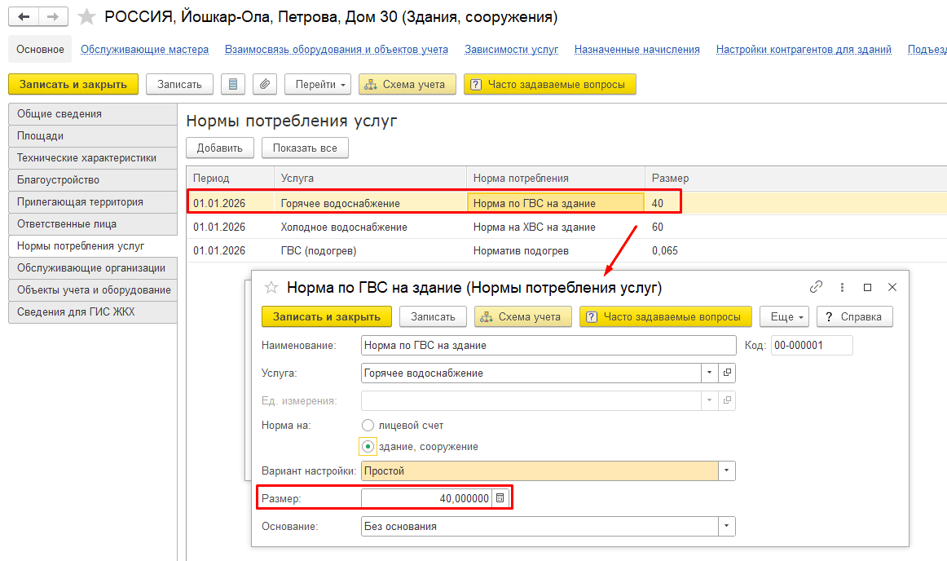
Task: Switch to Обслуживающие мастера tab
Action: tap(145, 50)
